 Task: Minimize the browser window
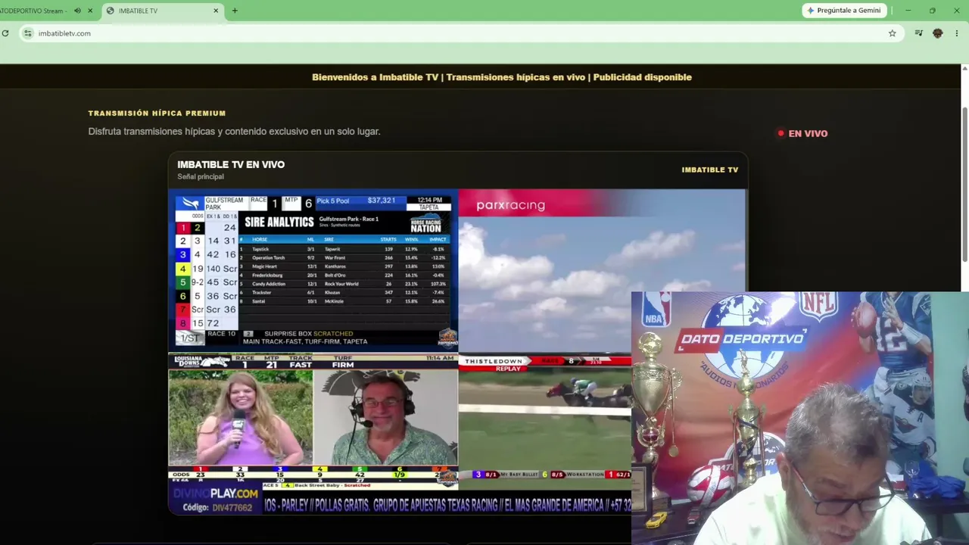pos(908,11)
